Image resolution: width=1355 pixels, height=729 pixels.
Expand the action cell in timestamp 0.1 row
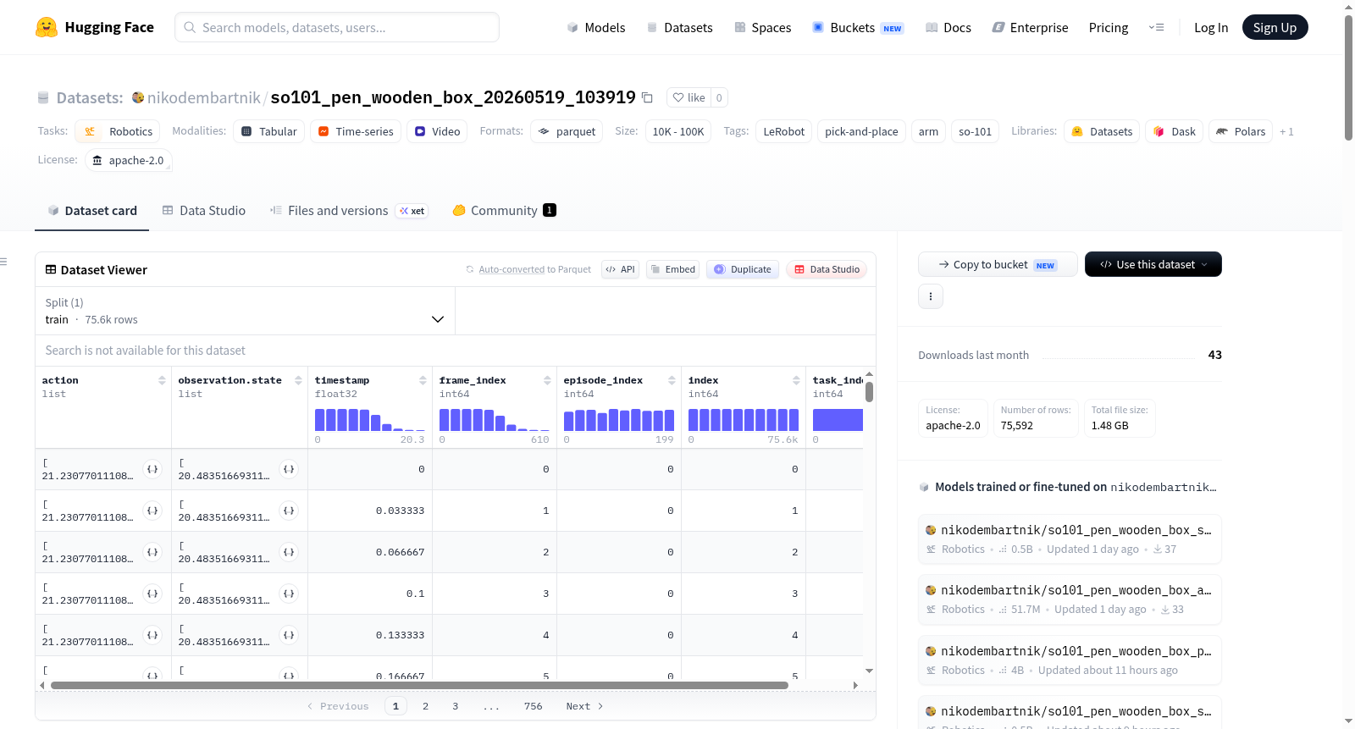152,594
